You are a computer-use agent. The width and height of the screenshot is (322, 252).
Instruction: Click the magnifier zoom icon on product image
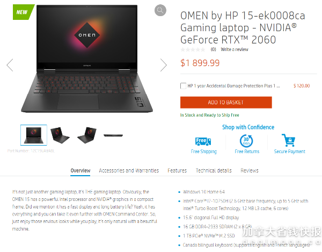pos(160,10)
